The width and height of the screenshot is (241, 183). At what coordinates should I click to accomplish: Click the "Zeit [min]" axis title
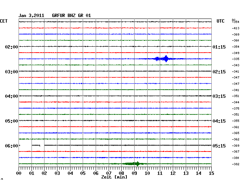[114, 177]
